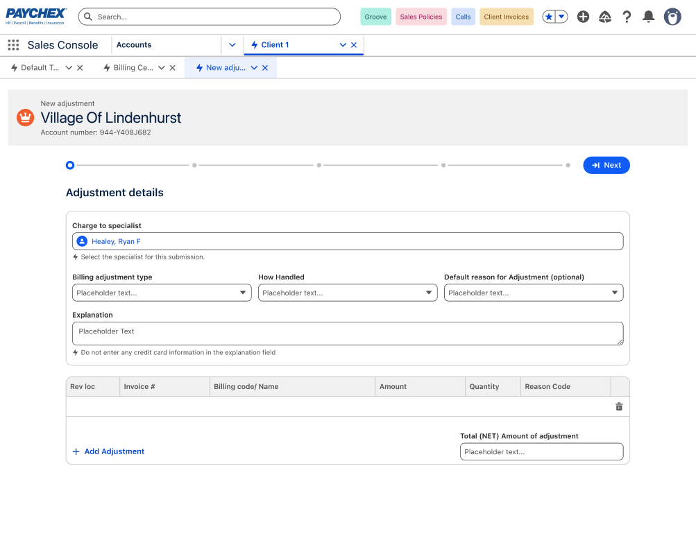Click the Groove button
The width and height of the screenshot is (696, 545).
(x=375, y=17)
